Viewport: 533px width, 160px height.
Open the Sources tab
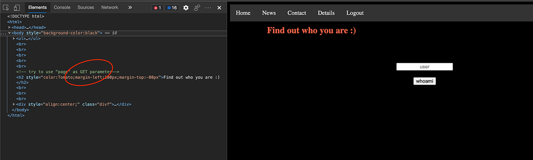85,8
